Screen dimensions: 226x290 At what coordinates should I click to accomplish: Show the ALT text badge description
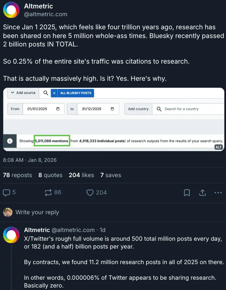219,147
